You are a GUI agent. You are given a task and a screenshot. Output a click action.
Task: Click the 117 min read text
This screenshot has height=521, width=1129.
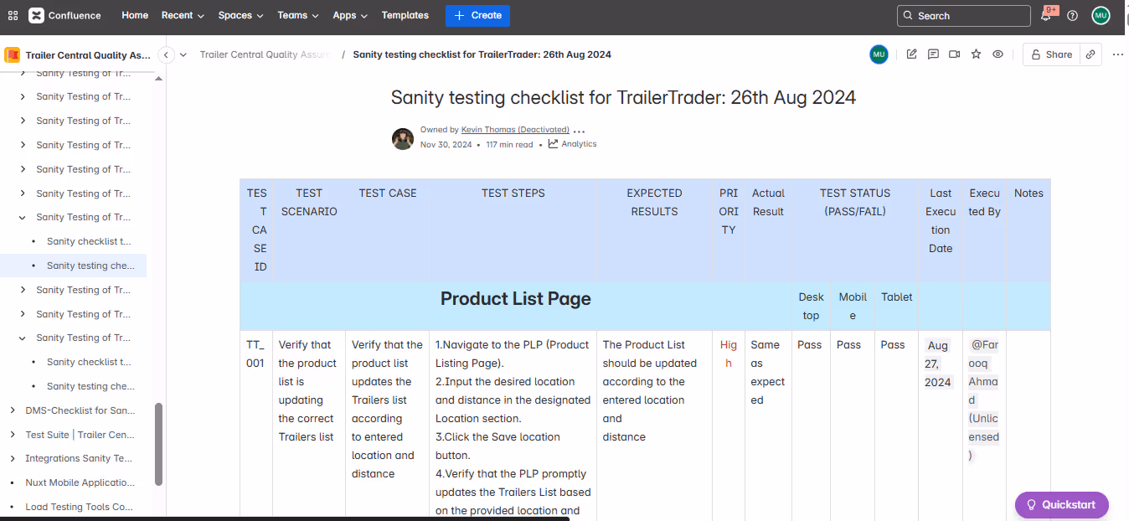click(509, 144)
